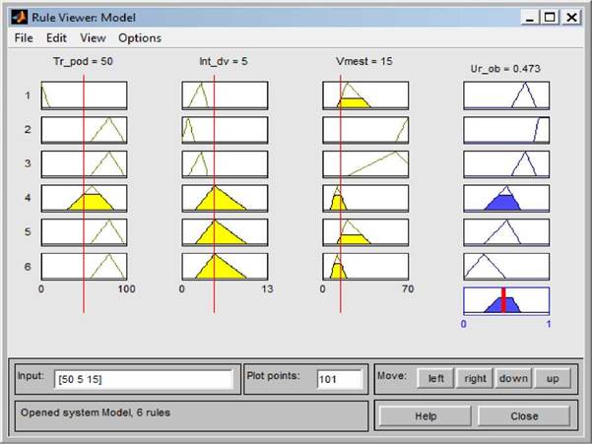The width and height of the screenshot is (592, 444).
Task: Click rule 6 Tr_pod membership plot
Action: point(84,267)
